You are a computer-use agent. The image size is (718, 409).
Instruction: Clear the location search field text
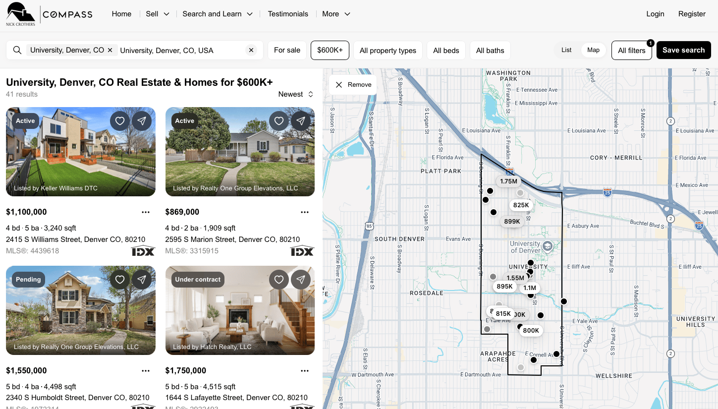coord(251,50)
